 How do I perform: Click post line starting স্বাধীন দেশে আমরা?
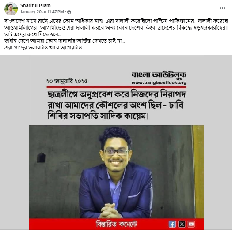click(x=65, y=41)
